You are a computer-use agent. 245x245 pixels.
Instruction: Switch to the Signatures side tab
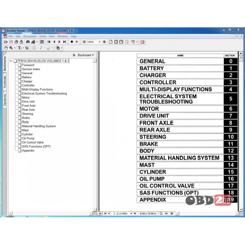point(5,100)
